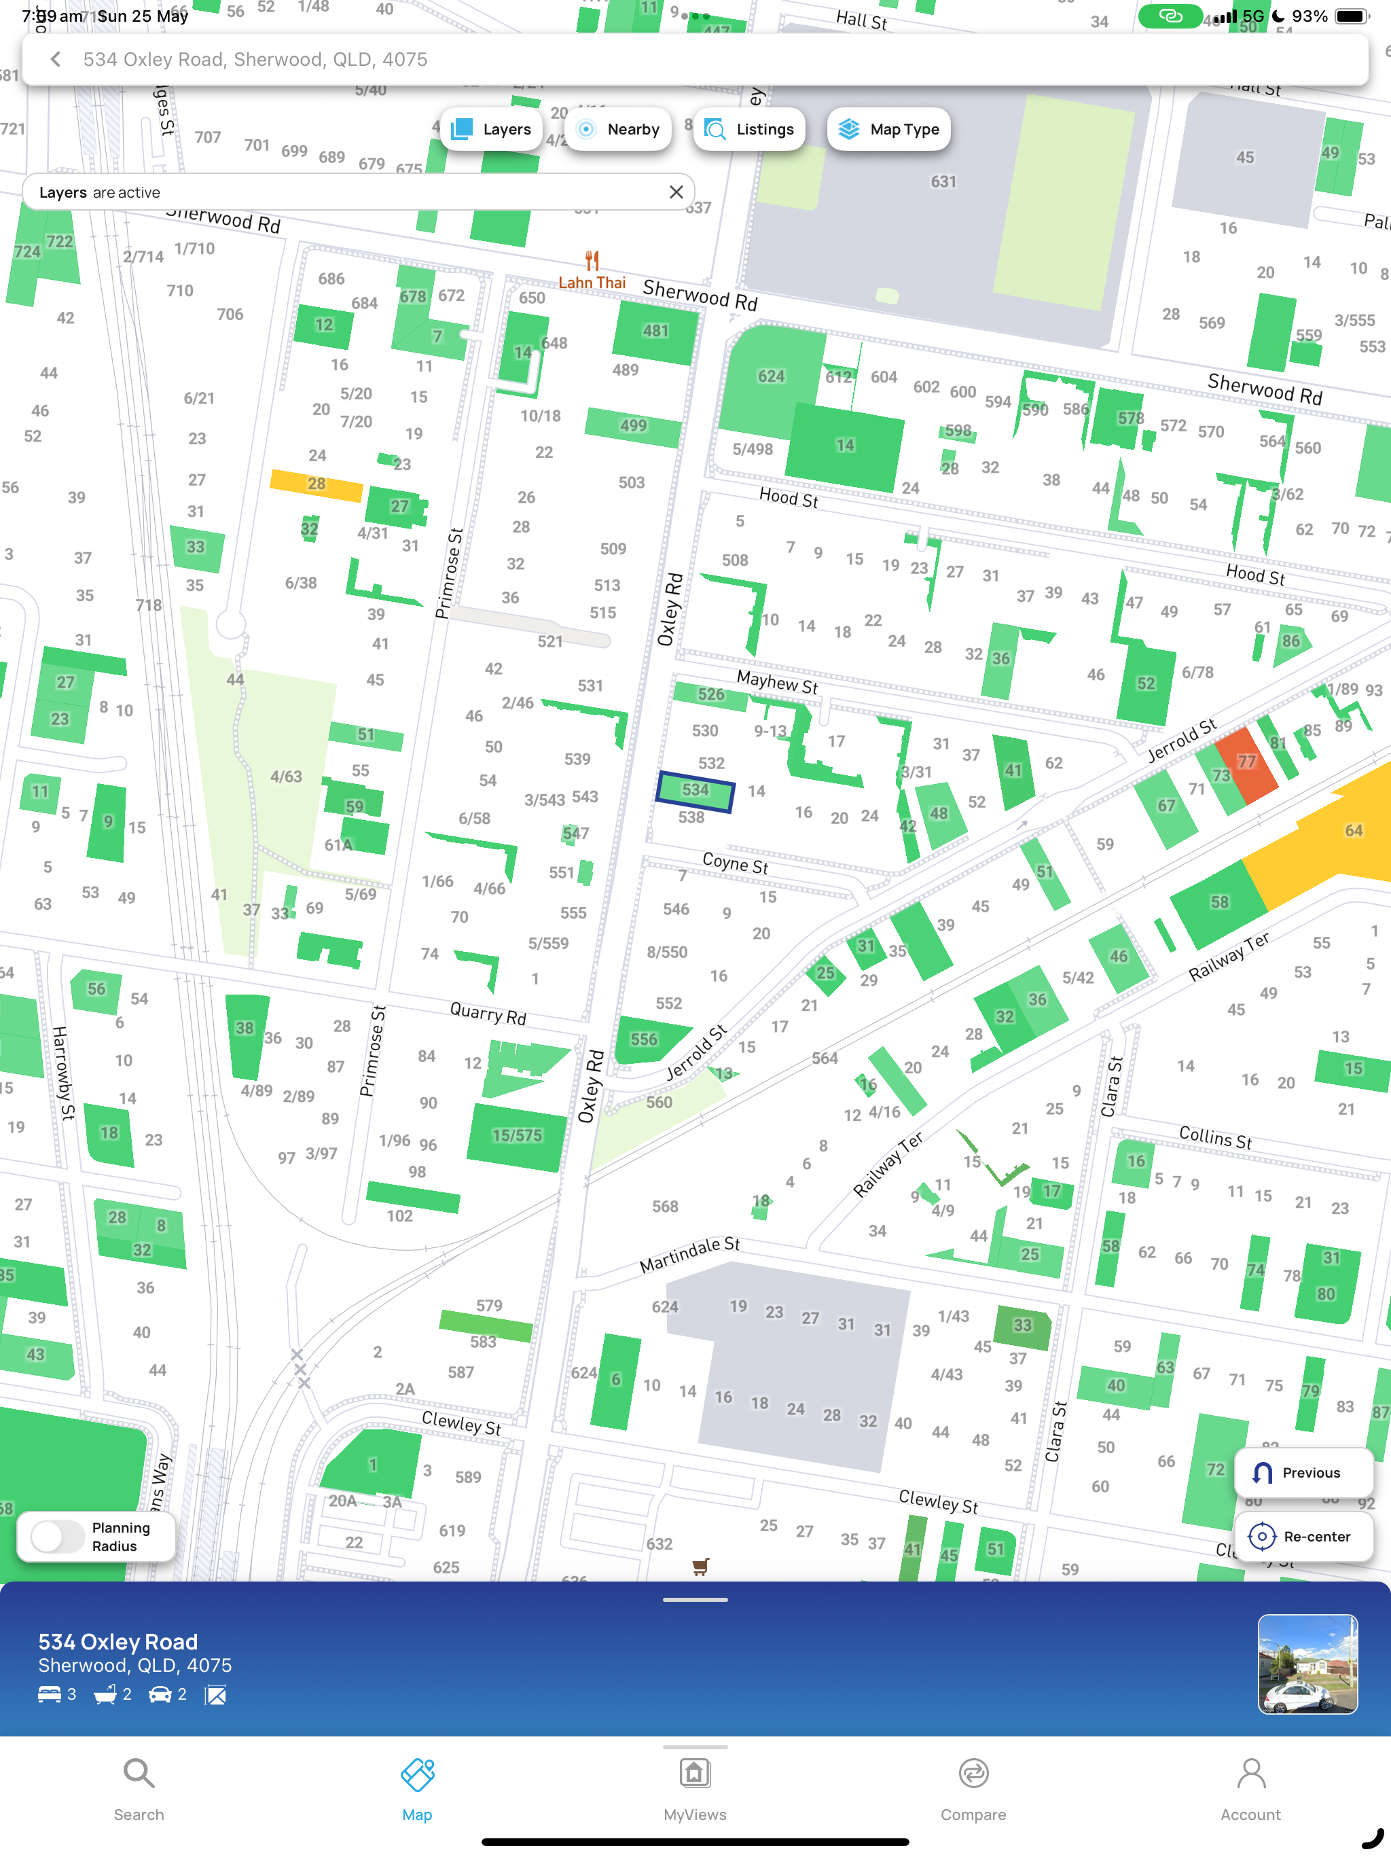Image resolution: width=1391 pixels, height=1856 pixels.
Task: Tap the Previous U-turn icon
Action: coord(1262,1471)
